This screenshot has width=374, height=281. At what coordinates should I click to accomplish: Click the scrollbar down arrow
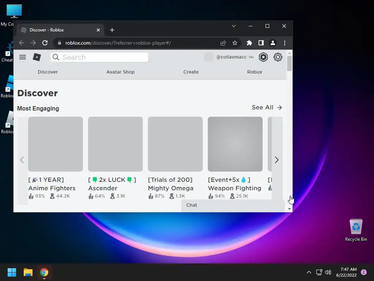pos(289,209)
